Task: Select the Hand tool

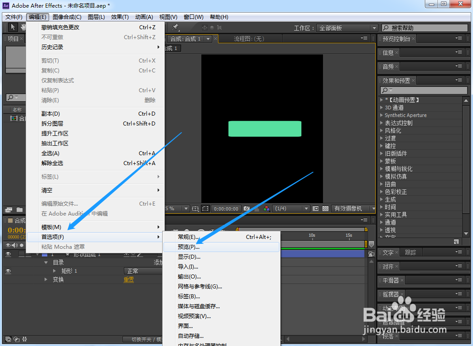Action: click(x=23, y=27)
